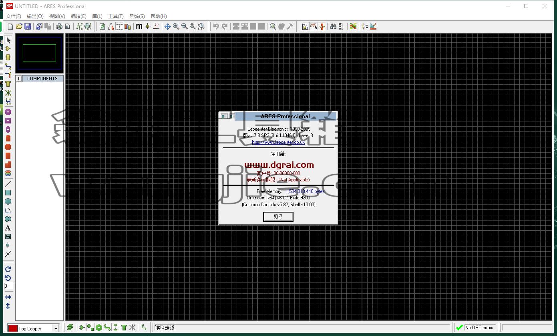Toggle the grid dots display icon

119,26
